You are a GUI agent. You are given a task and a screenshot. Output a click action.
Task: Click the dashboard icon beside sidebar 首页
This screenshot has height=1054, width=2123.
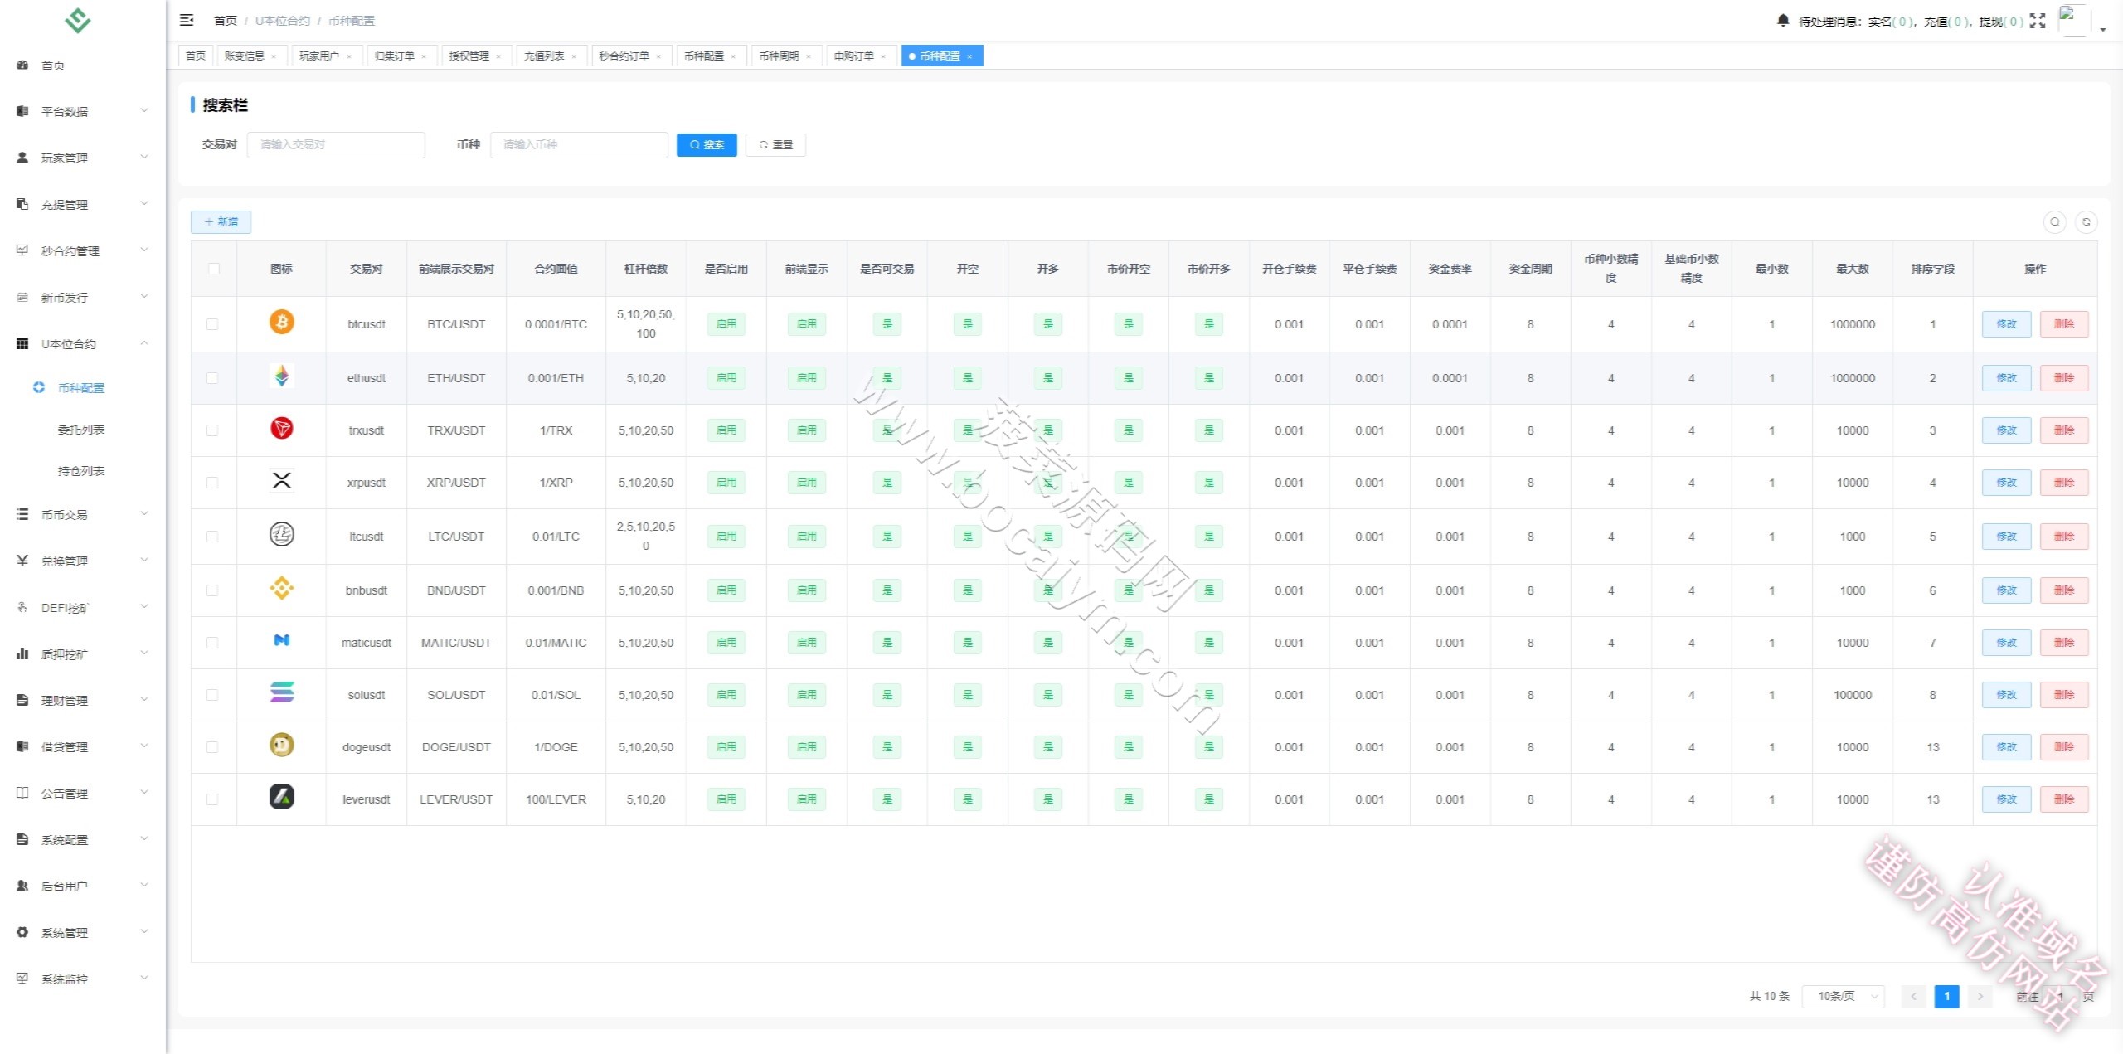[22, 65]
